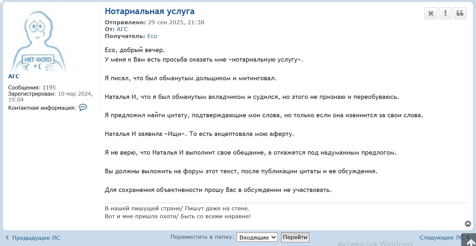Quote message with the quotation icon button
This screenshot has height=246, width=476.
(460, 13)
